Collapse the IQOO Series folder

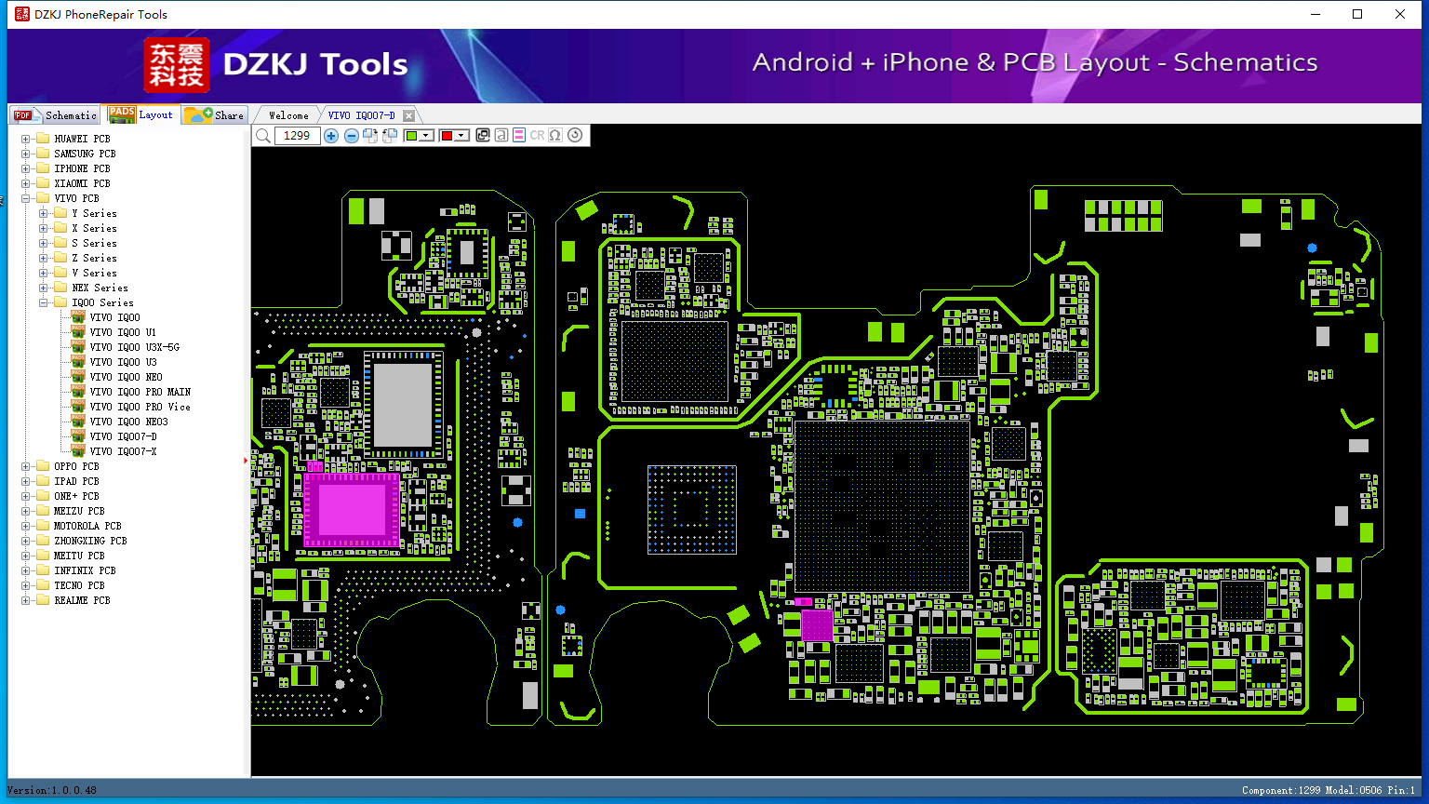(44, 302)
